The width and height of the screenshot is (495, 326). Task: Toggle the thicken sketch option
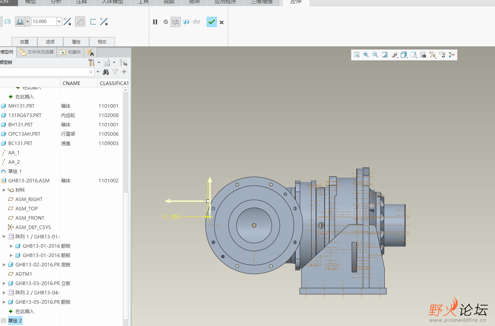(93, 22)
